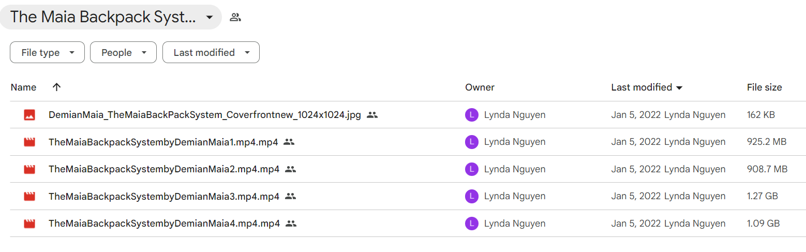Viewport: 806px width, 252px height.
Task: Select TheMaiaBackpackSystembyDemianMaia4.mp4.mp4
Action: [165, 224]
